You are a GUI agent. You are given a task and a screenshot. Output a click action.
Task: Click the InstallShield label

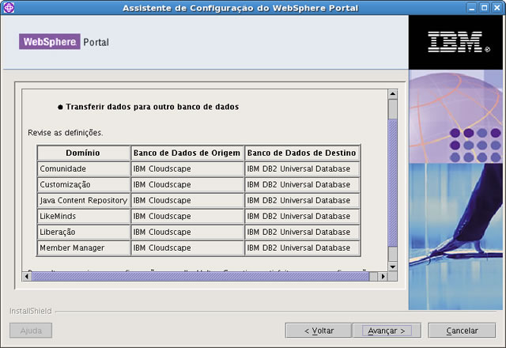coord(30,311)
